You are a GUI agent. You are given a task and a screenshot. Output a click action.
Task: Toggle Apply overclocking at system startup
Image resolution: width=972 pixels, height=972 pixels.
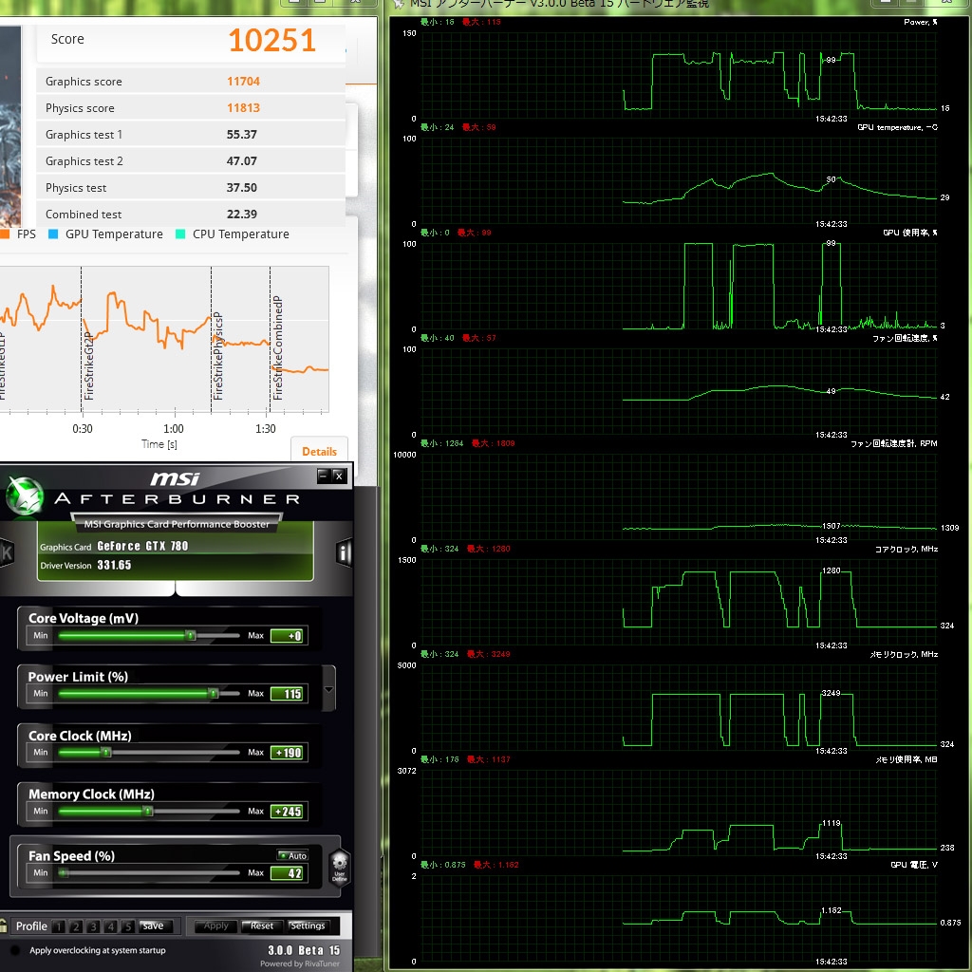coord(15,950)
